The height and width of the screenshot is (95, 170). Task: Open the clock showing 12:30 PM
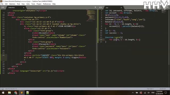(x=159, y=93)
